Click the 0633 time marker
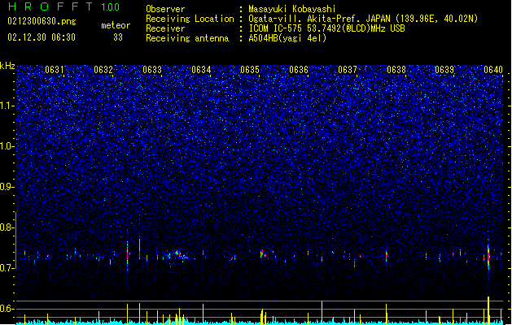Viewport: 512px width, 325px height. coord(152,70)
